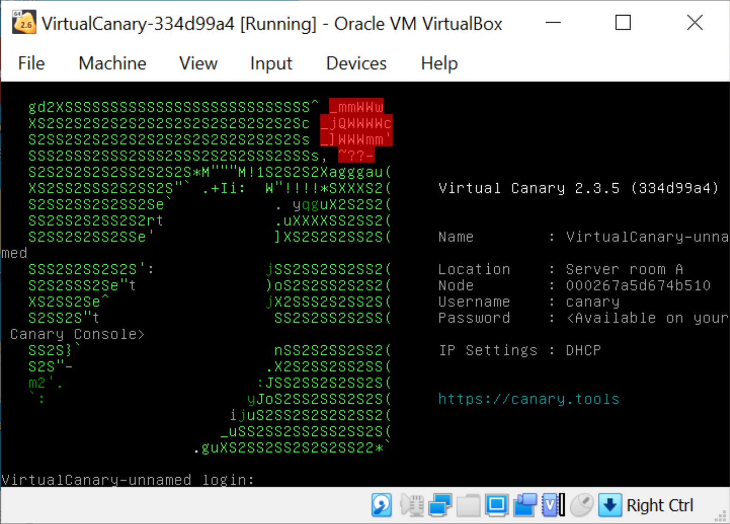
Task: Click the VirtualCanary-unnamed login prompt
Action: 127,479
